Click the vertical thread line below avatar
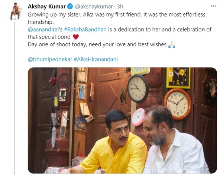This screenshot has width=223, height=175. (x=14, y=98)
